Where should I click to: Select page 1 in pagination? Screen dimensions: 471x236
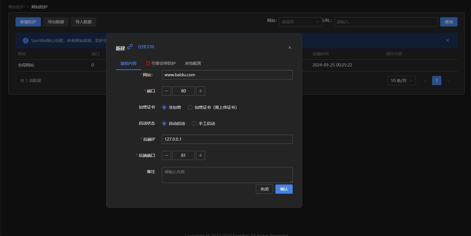437,81
